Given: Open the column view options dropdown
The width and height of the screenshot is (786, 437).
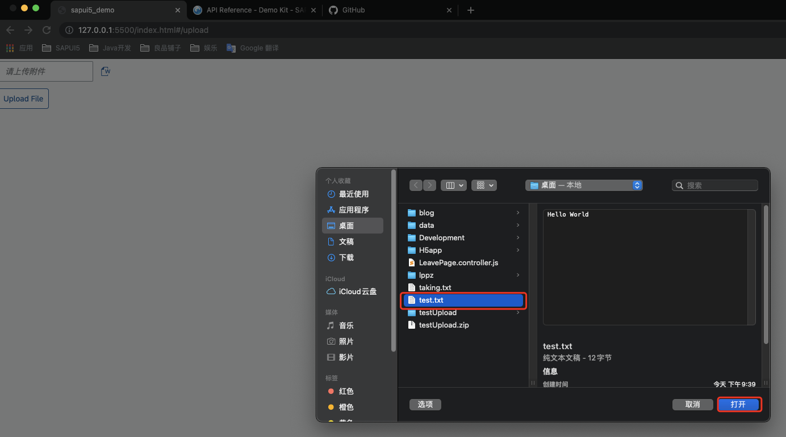Looking at the screenshot, I should click(454, 185).
